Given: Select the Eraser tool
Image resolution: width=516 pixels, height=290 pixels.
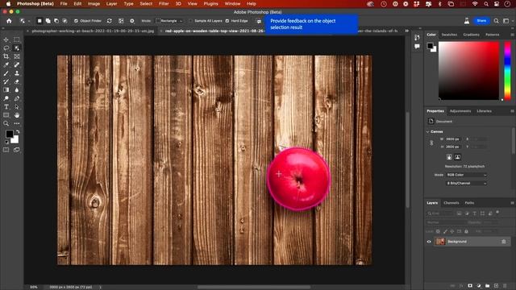Looking at the screenshot, I should [17, 81].
